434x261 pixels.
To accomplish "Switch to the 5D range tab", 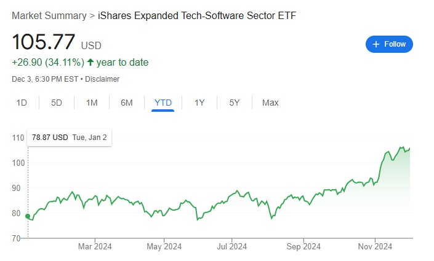I will [x=57, y=103].
